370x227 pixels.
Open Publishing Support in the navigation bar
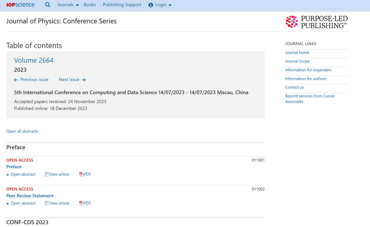(x=122, y=5)
